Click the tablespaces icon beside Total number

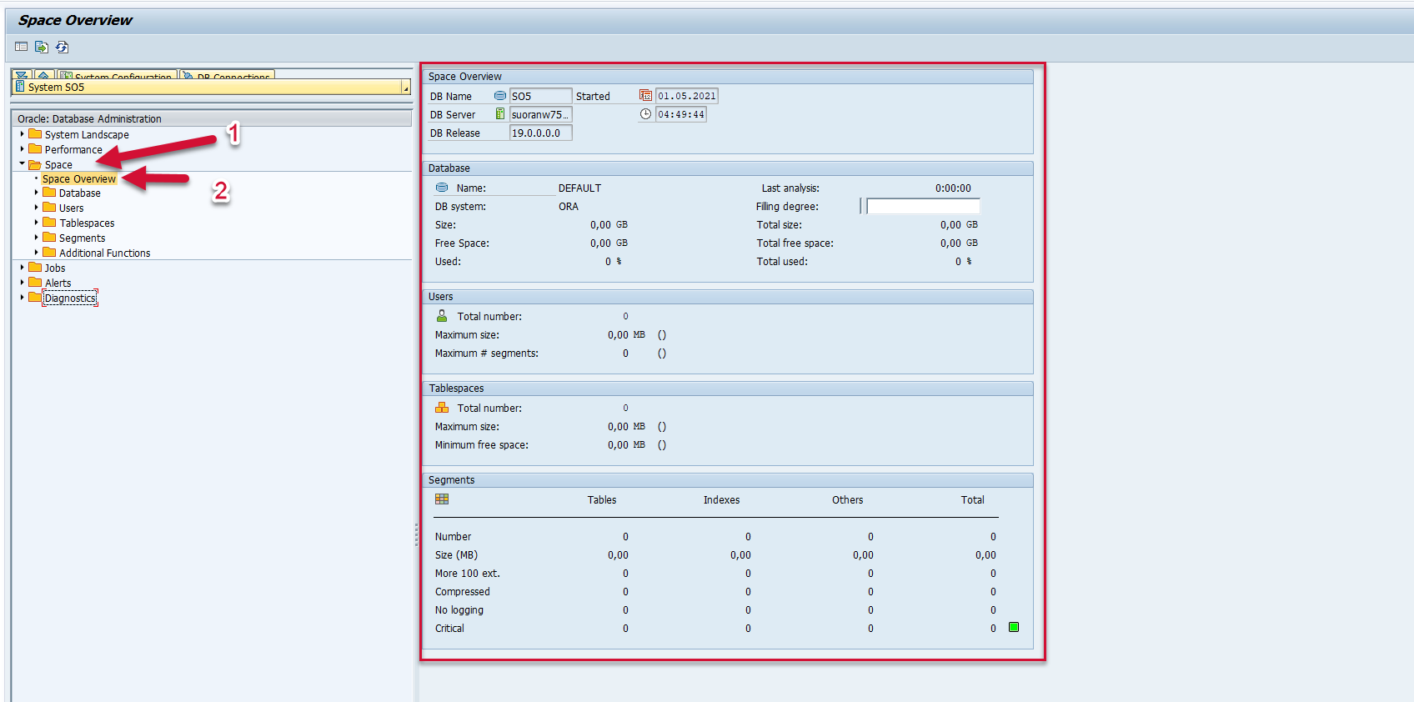tap(442, 408)
